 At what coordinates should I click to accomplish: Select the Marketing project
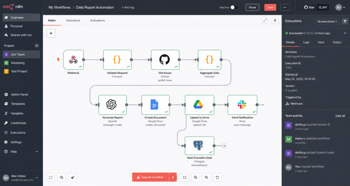coord(21,63)
